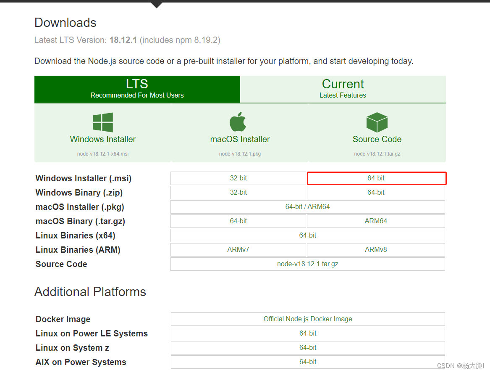Download Linux on System z 64-bit
490x373 pixels.
click(x=308, y=348)
